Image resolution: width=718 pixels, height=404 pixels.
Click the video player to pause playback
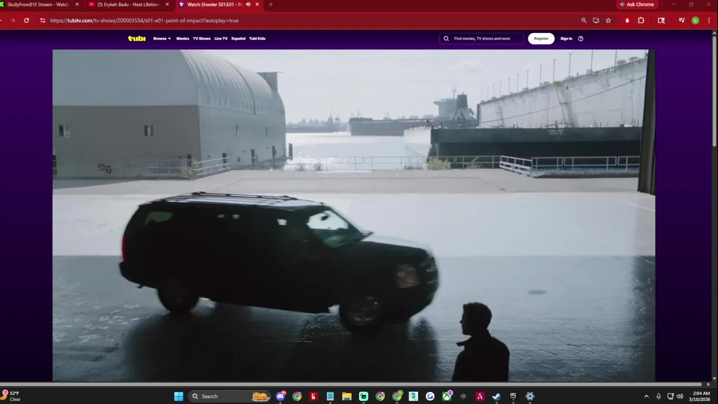[x=353, y=215]
